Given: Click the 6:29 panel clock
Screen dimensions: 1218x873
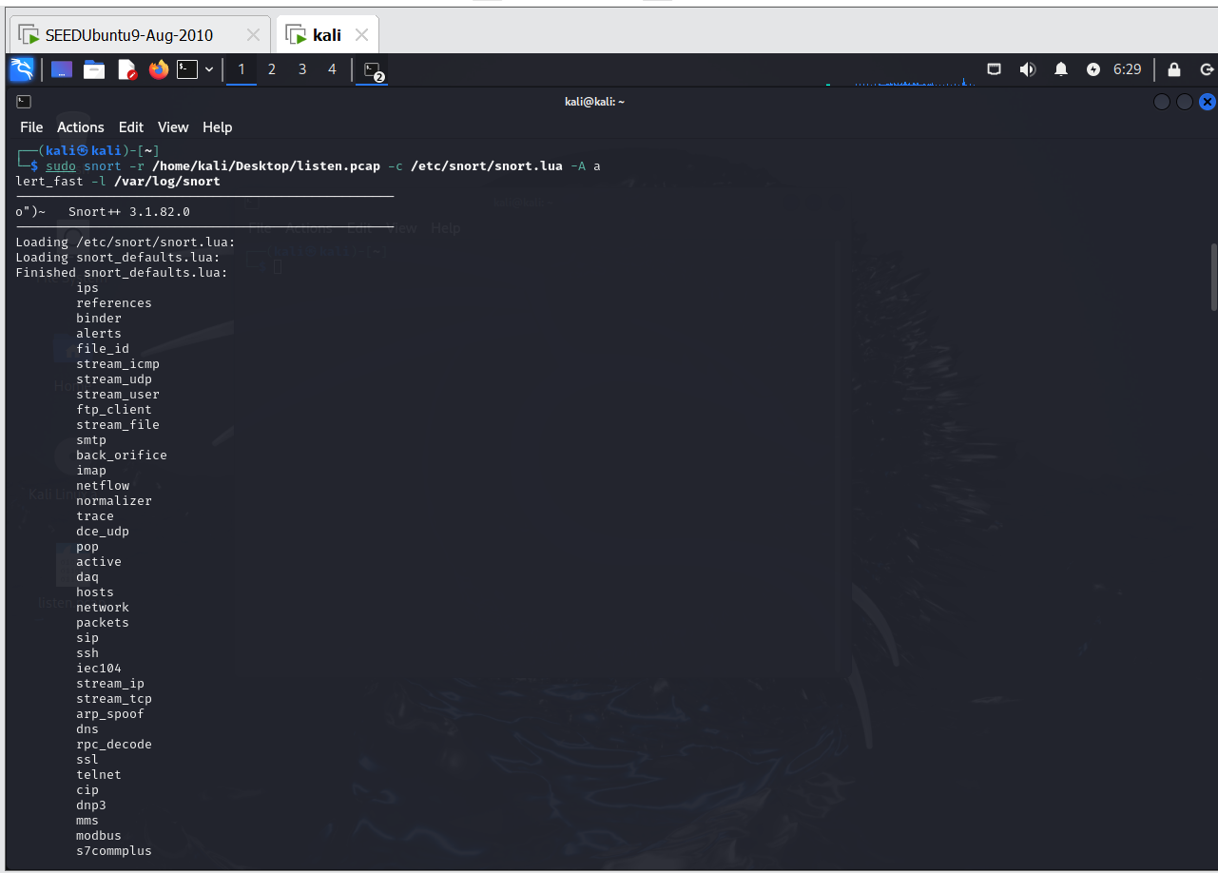Looking at the screenshot, I should [x=1127, y=69].
